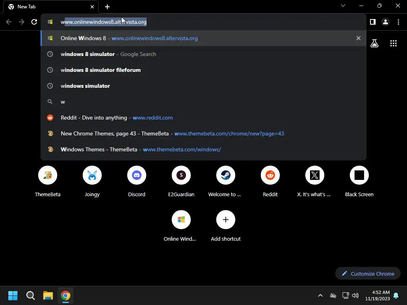Open a new tab with plus button

(107, 7)
